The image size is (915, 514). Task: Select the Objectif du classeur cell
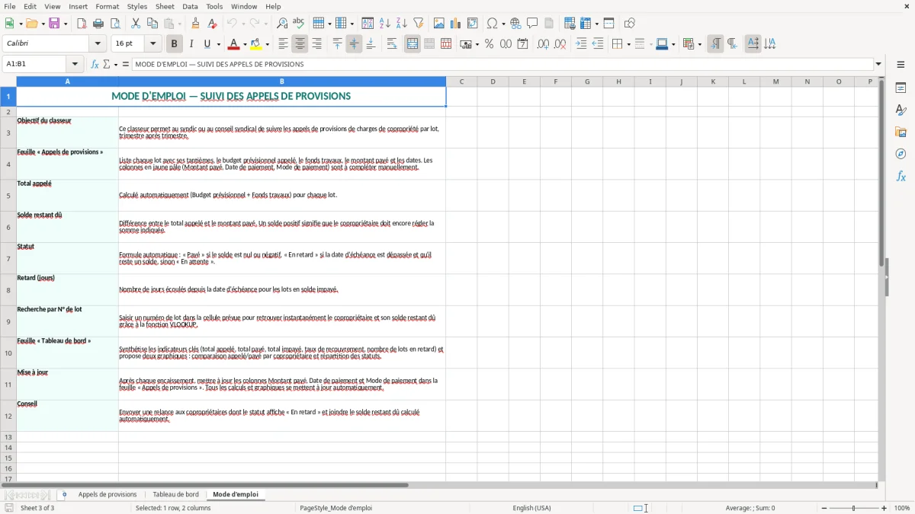pos(67,132)
